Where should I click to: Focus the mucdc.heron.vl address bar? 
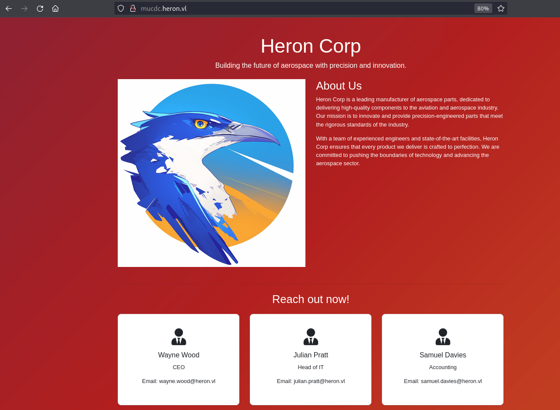point(304,8)
